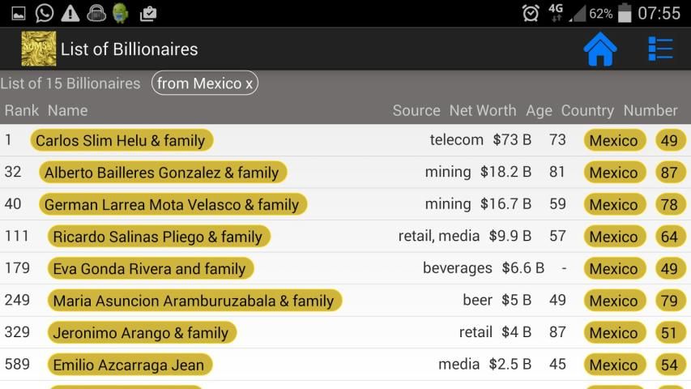Open the WhatsApp notification icon
The image size is (691, 389).
pos(44,13)
